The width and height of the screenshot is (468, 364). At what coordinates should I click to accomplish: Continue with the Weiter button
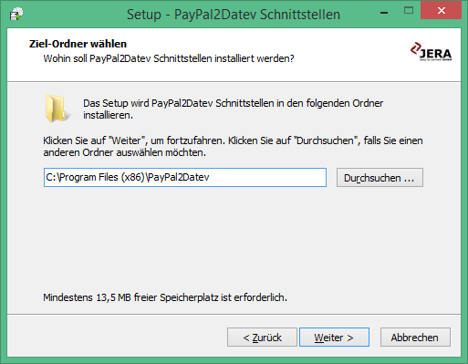pyautogui.click(x=334, y=338)
